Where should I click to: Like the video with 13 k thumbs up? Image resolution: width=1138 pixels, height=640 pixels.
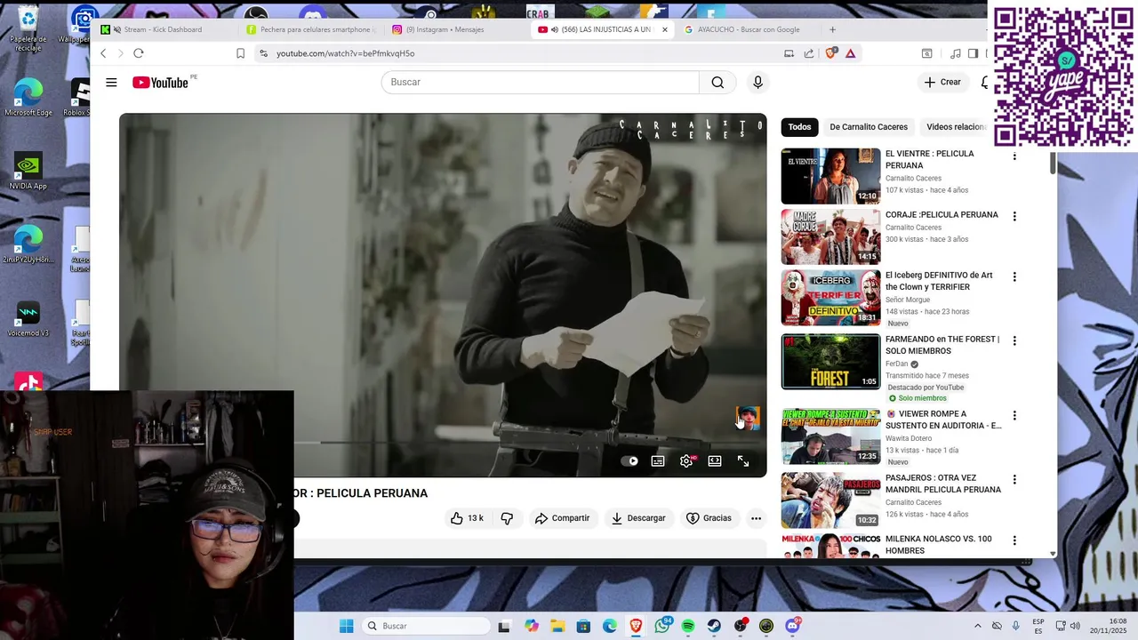tap(467, 518)
